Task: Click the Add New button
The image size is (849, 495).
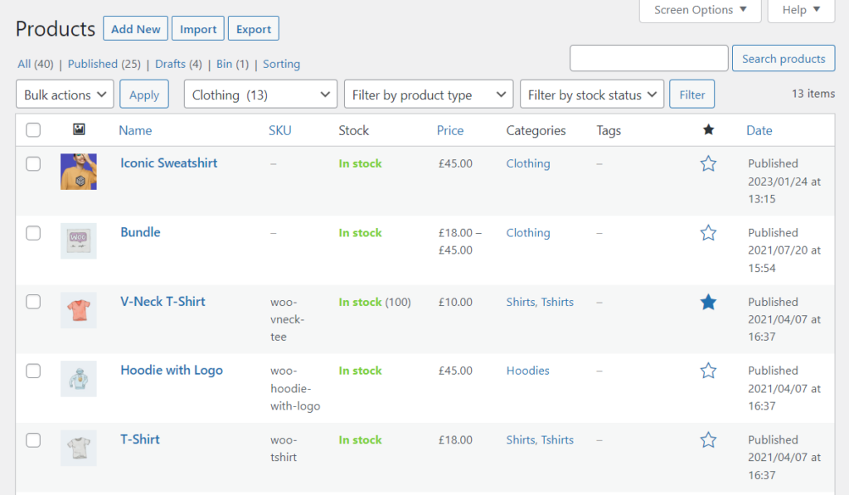Action: click(x=135, y=27)
